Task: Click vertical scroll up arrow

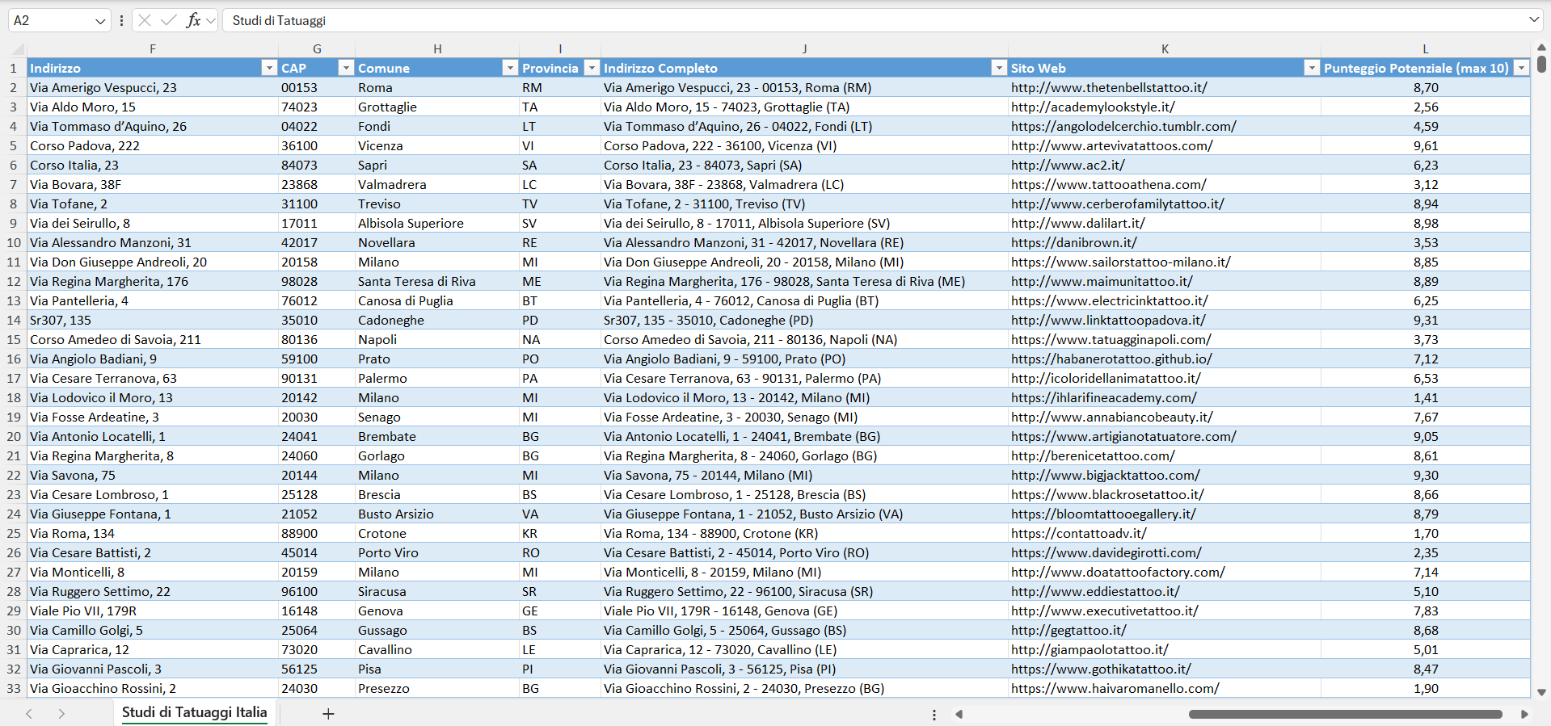Action: [1541, 48]
